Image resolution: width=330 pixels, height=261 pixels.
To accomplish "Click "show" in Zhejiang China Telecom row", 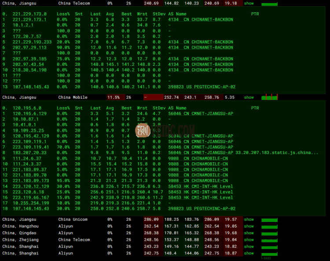I will pos(249,240).
